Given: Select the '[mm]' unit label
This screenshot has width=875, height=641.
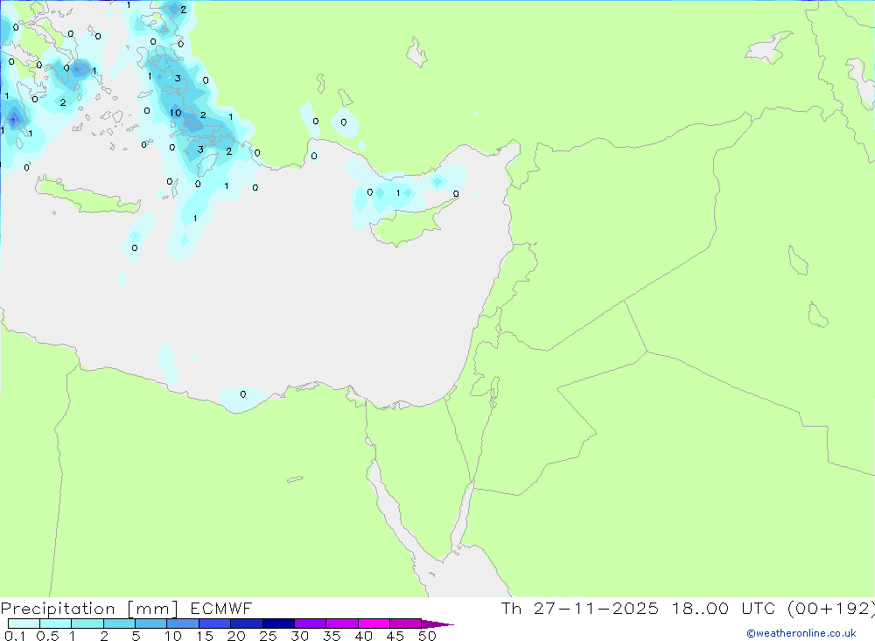Looking at the screenshot, I should pyautogui.click(x=152, y=609).
